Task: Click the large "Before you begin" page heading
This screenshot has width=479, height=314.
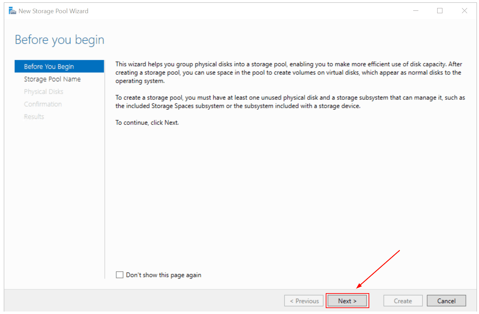Action: (x=60, y=40)
